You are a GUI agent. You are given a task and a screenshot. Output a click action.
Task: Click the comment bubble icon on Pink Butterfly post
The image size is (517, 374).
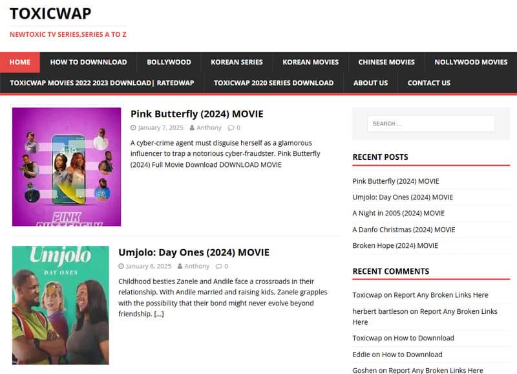tap(231, 128)
